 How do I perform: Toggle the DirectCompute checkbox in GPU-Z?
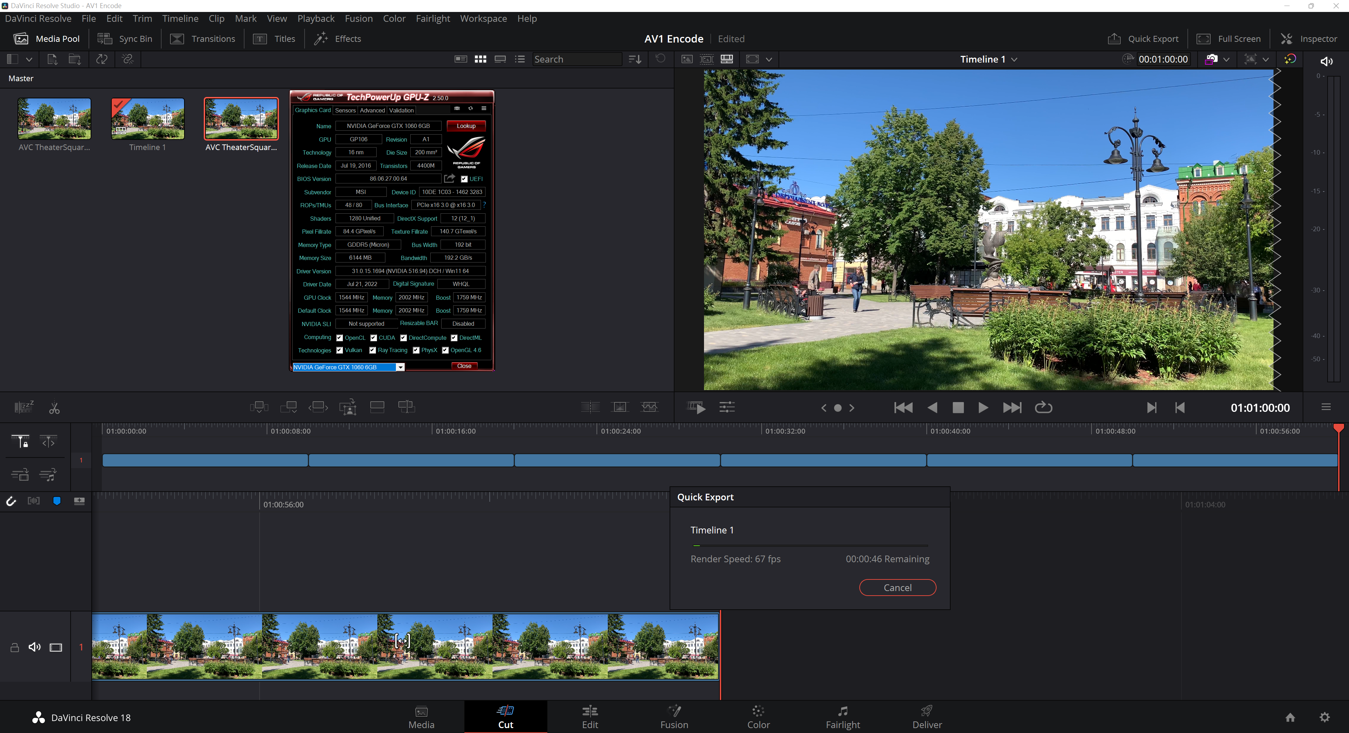click(x=403, y=338)
